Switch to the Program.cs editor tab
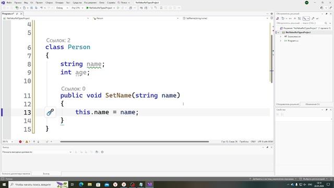The image size is (334, 188). pos(8,14)
